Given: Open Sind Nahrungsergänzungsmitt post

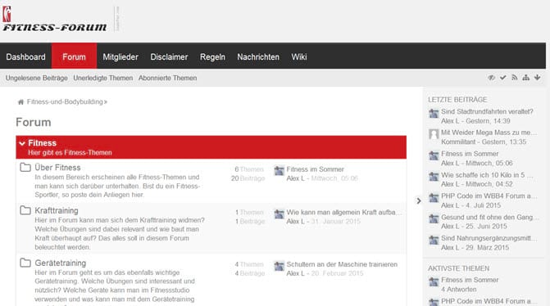Looking at the screenshot, I should (x=489, y=238).
